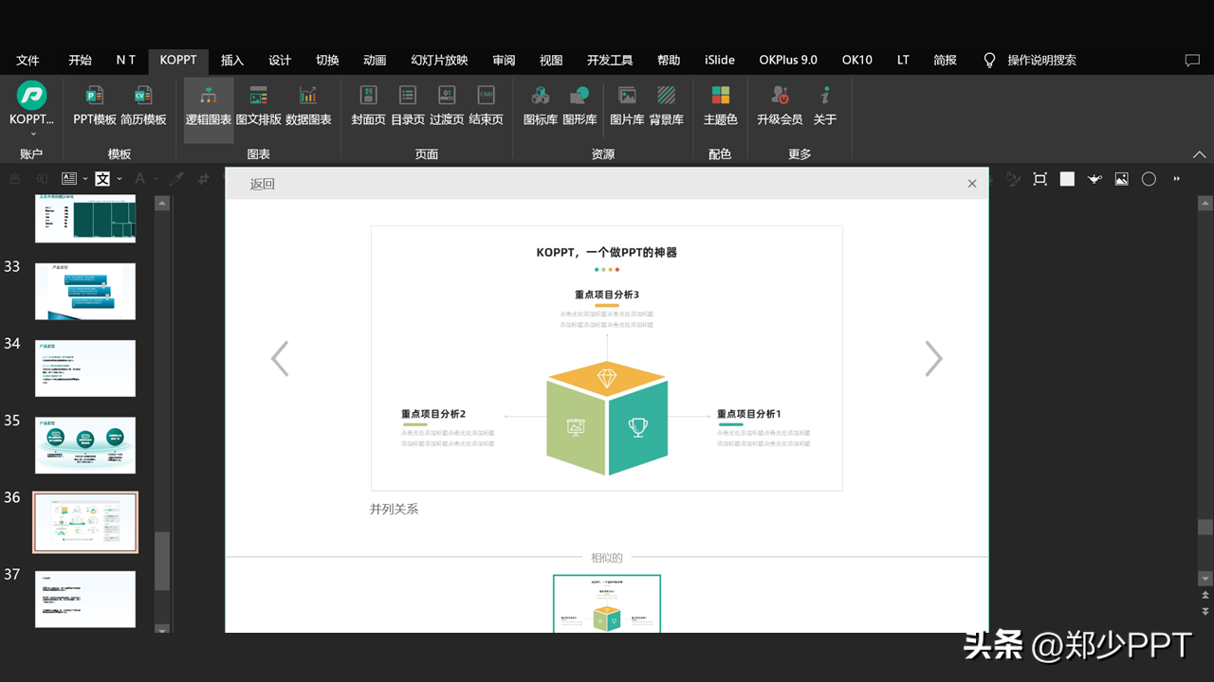Click 返回 to go back
The width and height of the screenshot is (1214, 682).
pyautogui.click(x=263, y=185)
